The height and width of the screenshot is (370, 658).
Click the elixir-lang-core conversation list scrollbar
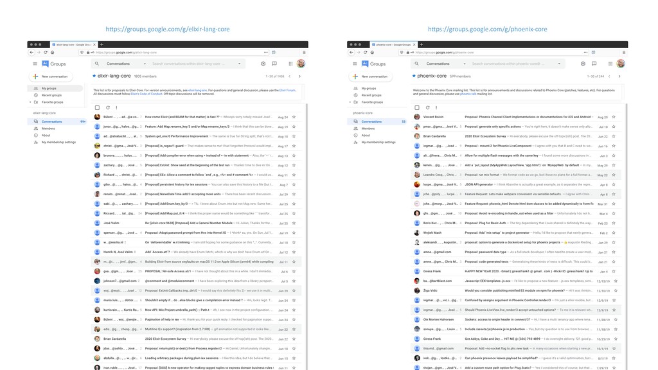click(307, 235)
